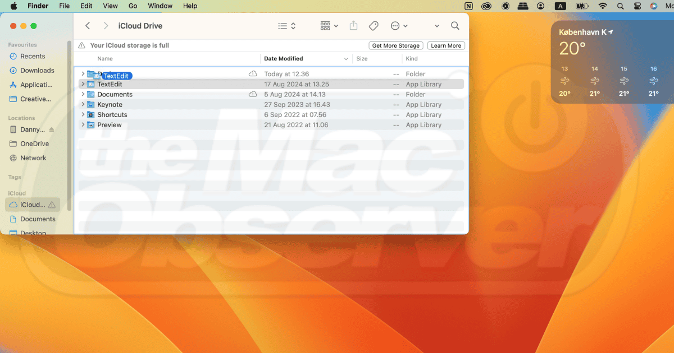This screenshot has height=353, width=674.
Task: Open the Finder search magnifier
Action: pyautogui.click(x=455, y=26)
